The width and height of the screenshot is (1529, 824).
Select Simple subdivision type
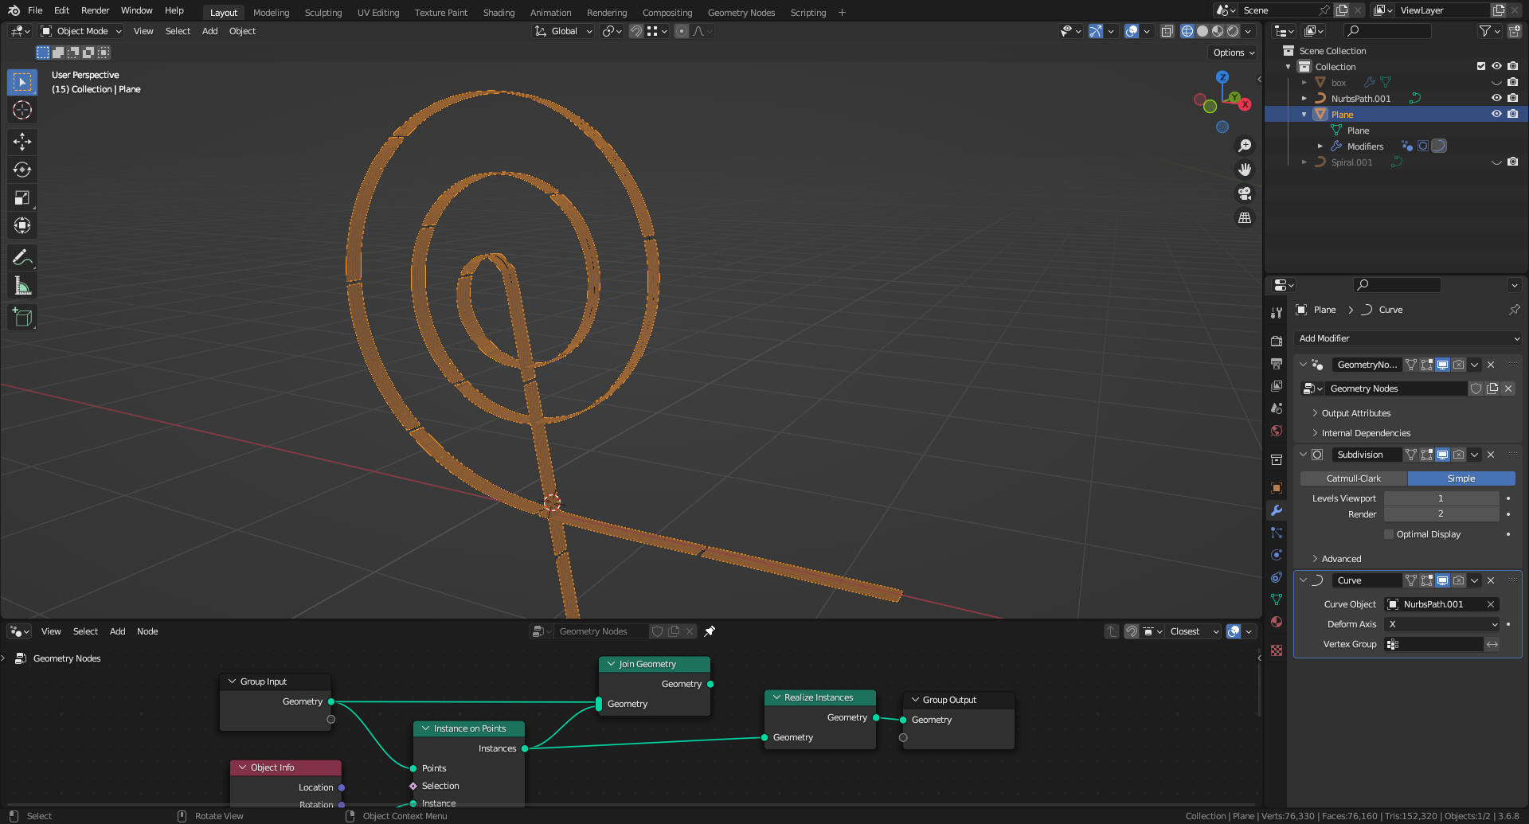pyautogui.click(x=1461, y=478)
